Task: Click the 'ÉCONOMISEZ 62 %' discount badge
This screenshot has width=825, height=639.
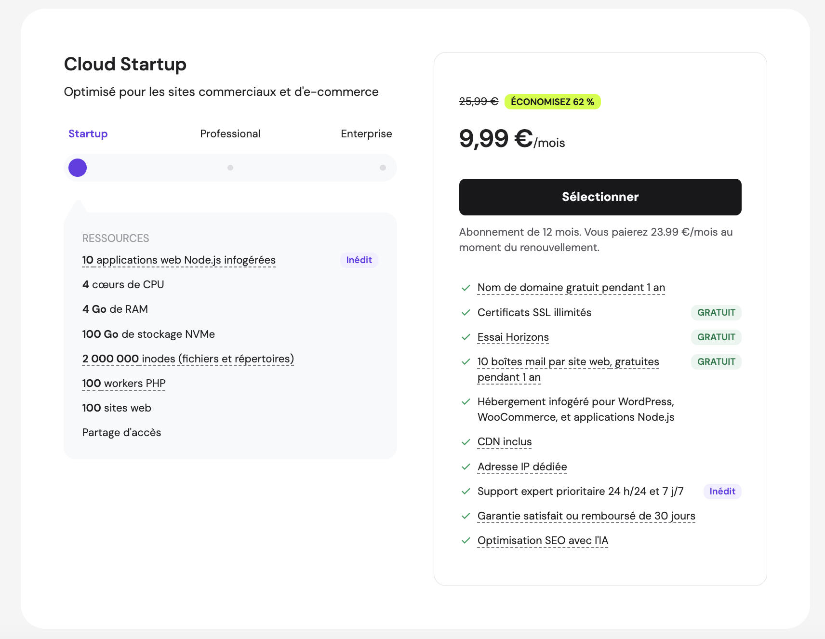Action: (552, 102)
